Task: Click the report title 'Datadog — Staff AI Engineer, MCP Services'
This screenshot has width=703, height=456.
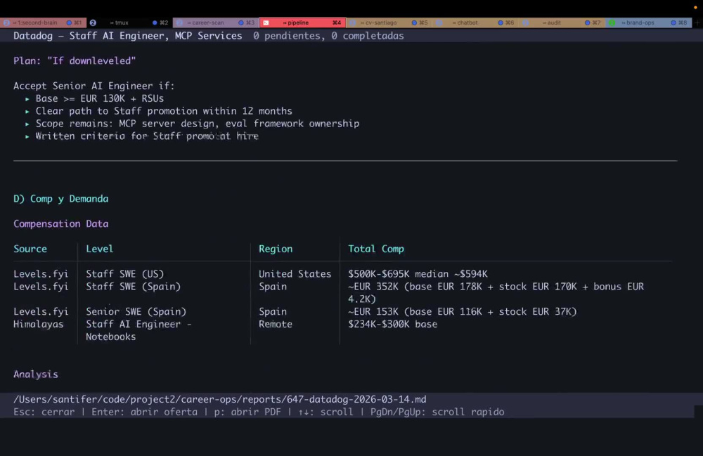Action: 127,36
